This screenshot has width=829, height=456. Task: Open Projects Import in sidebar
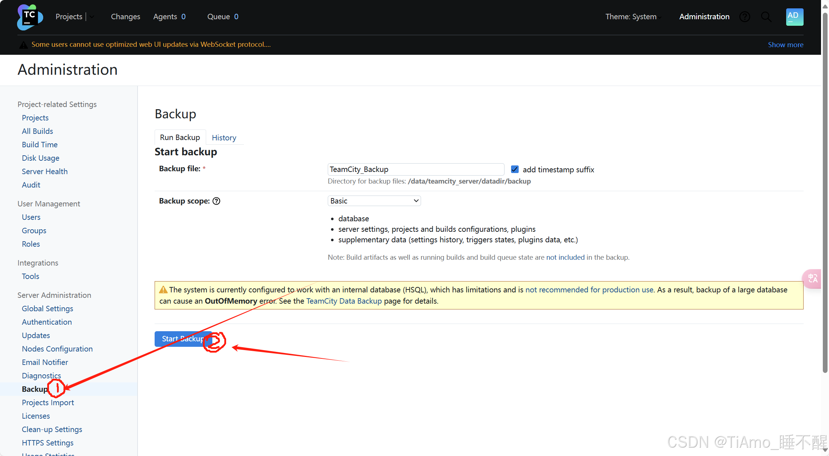pos(48,402)
